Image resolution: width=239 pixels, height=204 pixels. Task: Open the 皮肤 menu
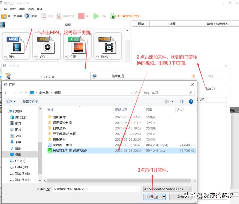[x=13, y=9]
